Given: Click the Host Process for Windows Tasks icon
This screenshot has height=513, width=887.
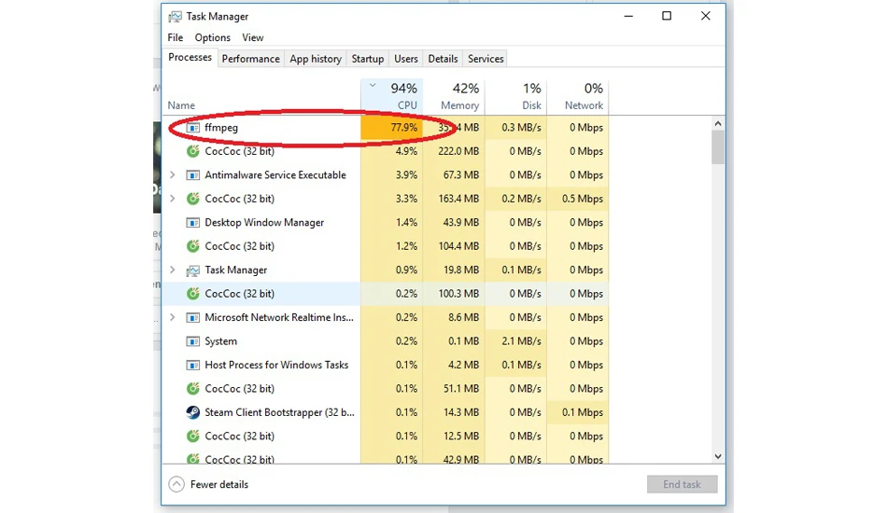Looking at the screenshot, I should [x=193, y=365].
